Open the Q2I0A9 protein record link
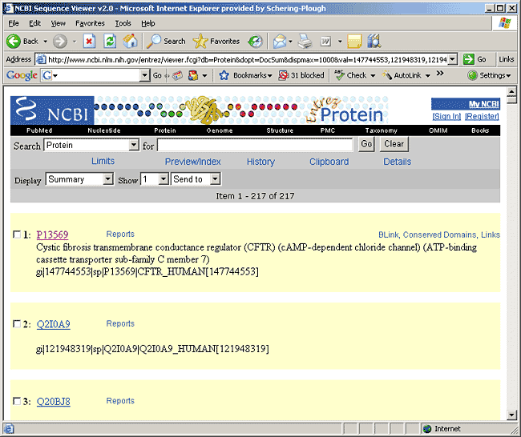521x437 pixels. [53, 324]
